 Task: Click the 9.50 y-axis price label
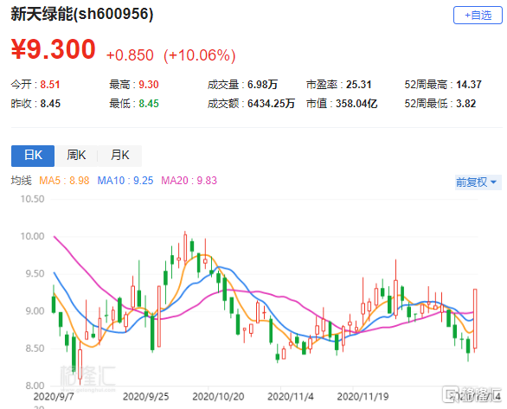[x=35, y=273]
